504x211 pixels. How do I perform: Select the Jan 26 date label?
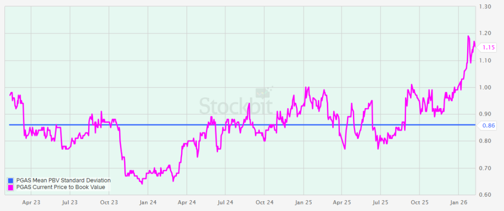(x=459, y=202)
